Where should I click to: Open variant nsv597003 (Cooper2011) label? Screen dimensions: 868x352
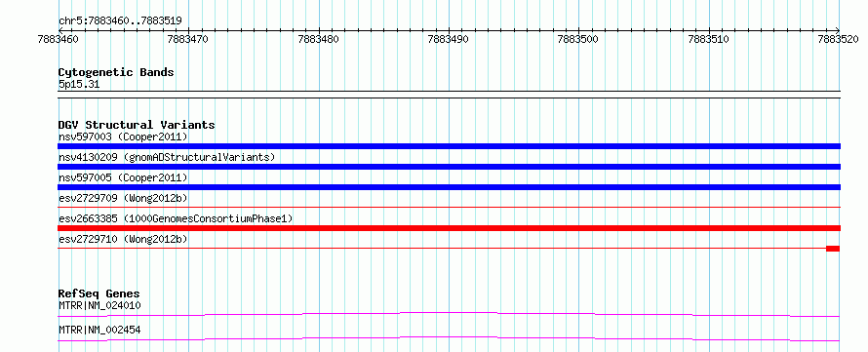point(123,137)
